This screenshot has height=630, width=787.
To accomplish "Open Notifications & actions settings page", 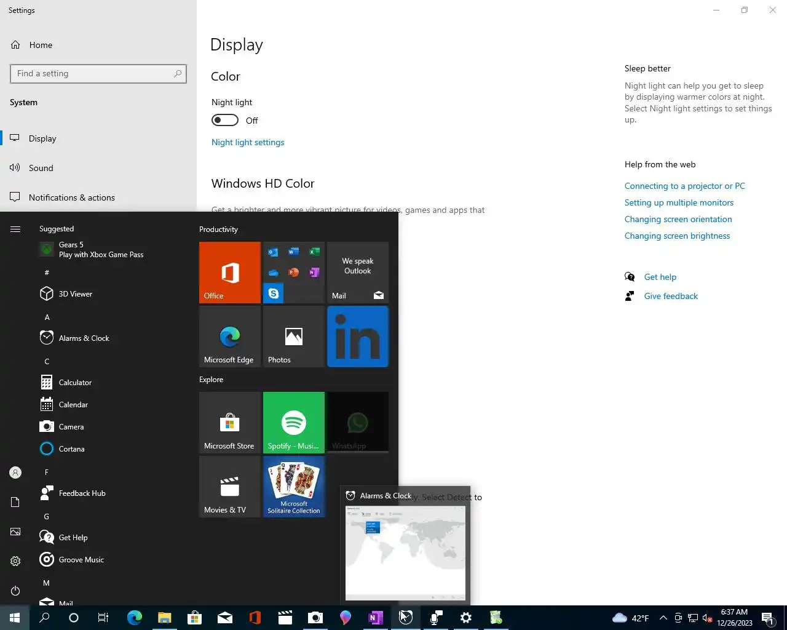I will coord(98,197).
